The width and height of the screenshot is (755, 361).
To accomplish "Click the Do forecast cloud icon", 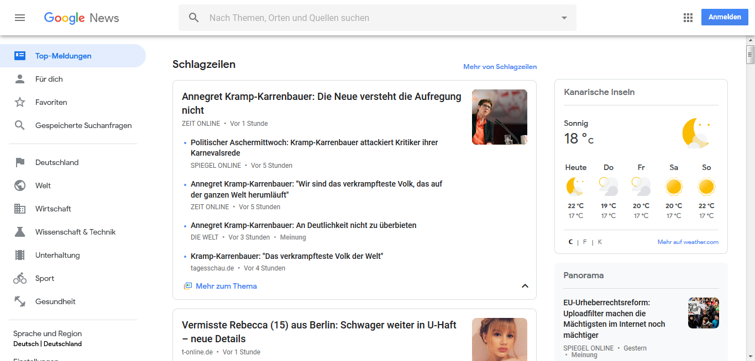I will click(x=609, y=187).
